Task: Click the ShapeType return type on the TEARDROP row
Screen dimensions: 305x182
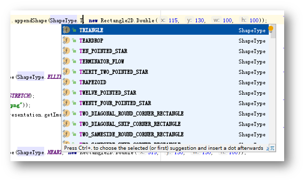Action: [x=252, y=41]
